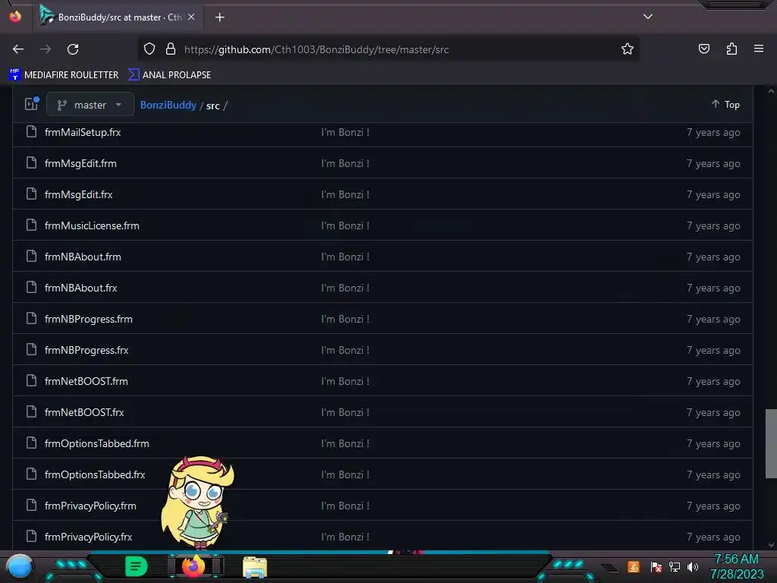The height and width of the screenshot is (583, 777).
Task: Open file frmNBProgress.frx
Action: pyautogui.click(x=87, y=351)
